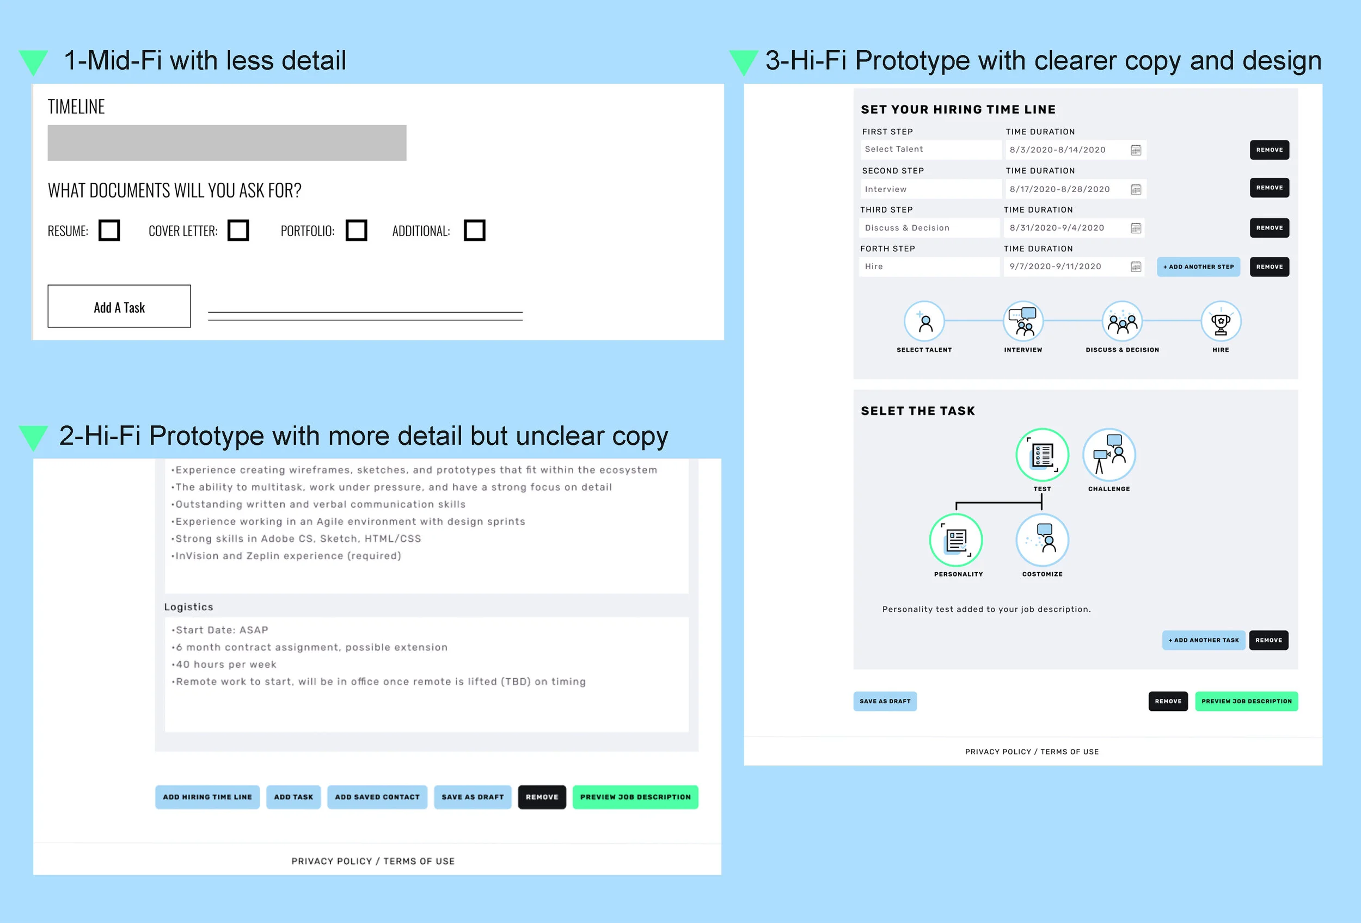The height and width of the screenshot is (923, 1361).
Task: Open calendar picker for first step duration
Action: pyautogui.click(x=1136, y=150)
